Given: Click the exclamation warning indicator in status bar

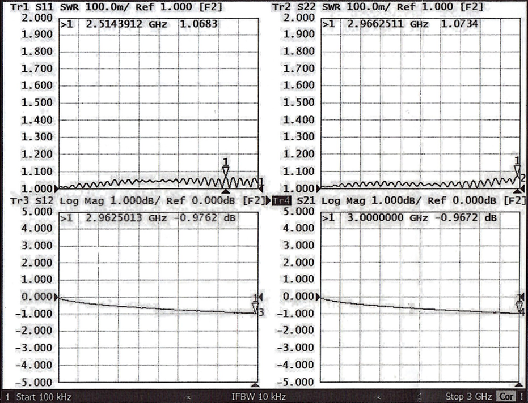Looking at the screenshot, I should point(521,397).
